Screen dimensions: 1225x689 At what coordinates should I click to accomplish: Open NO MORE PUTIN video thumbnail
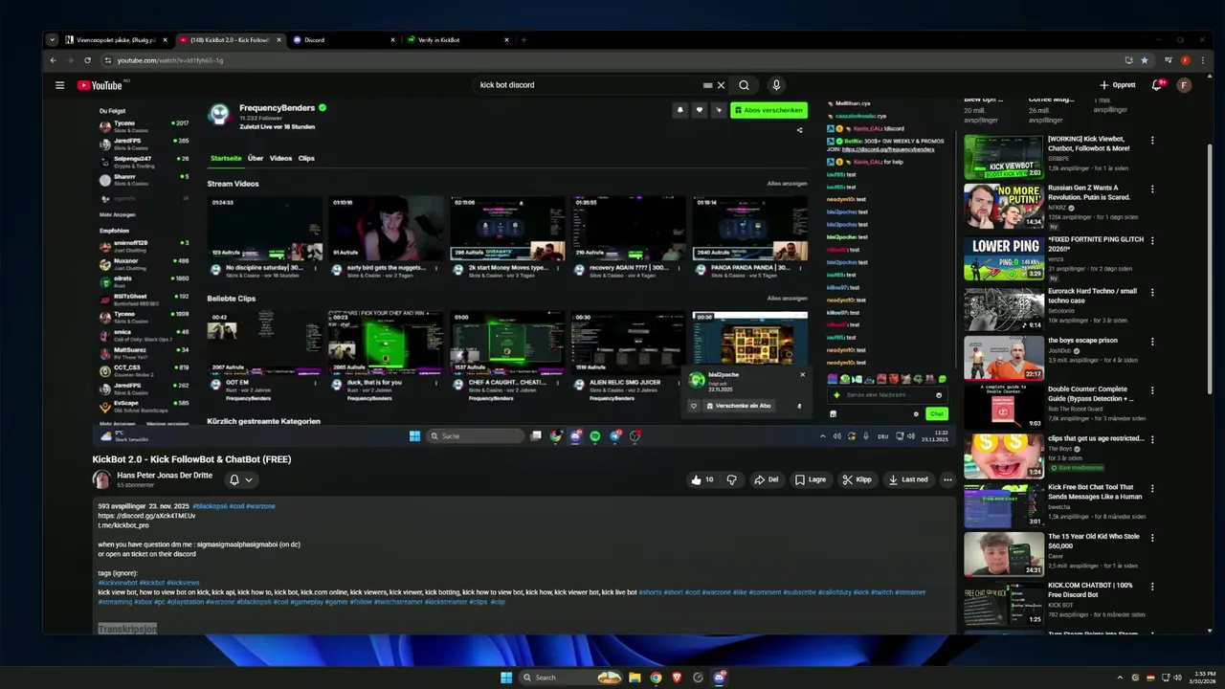click(x=1003, y=206)
